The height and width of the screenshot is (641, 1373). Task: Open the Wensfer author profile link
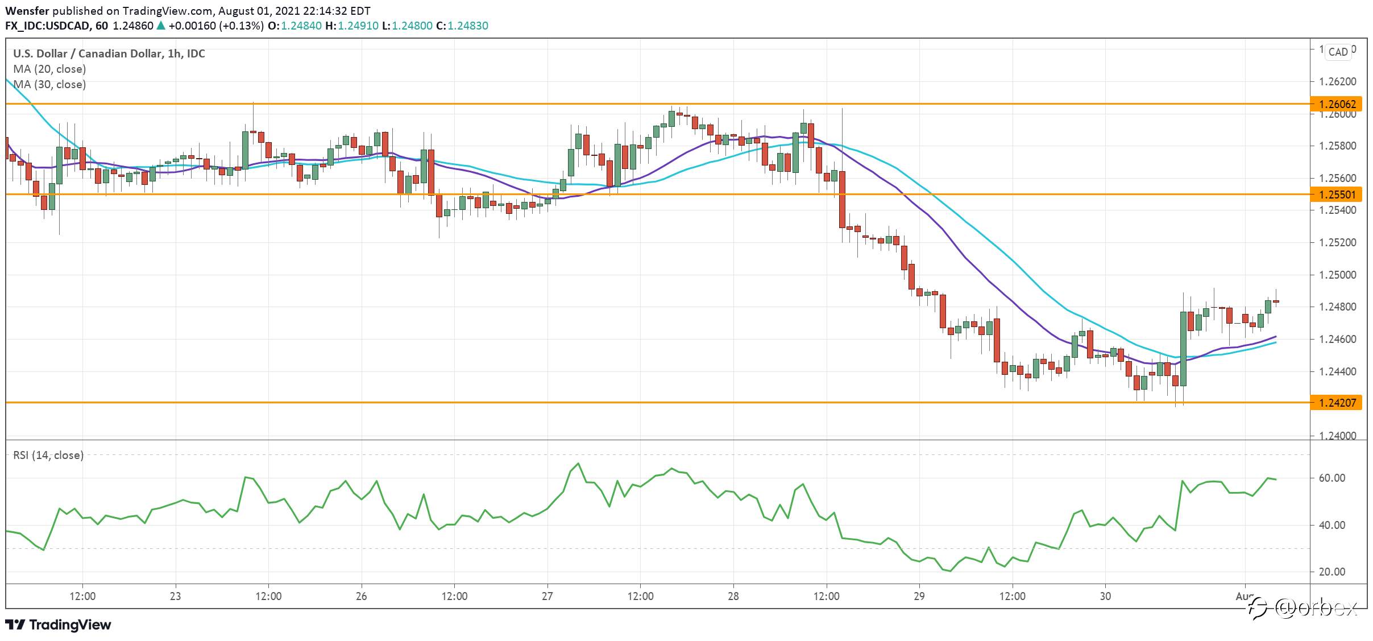(27, 11)
